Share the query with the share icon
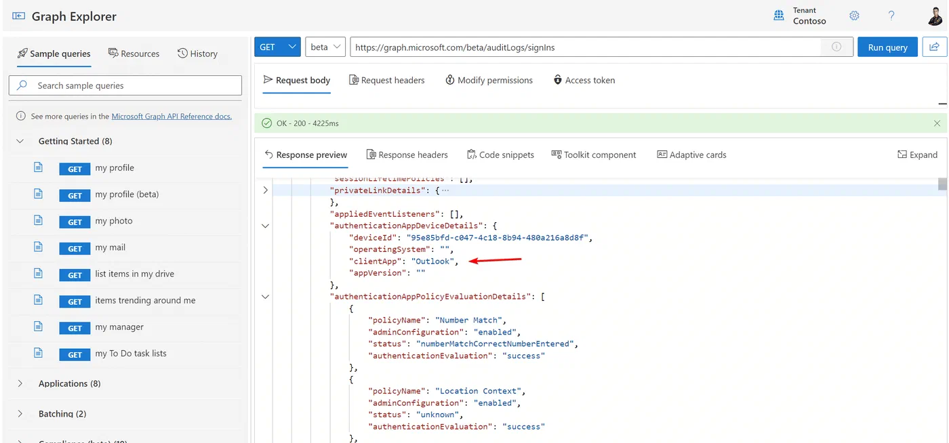This screenshot has width=949, height=443. 934,47
